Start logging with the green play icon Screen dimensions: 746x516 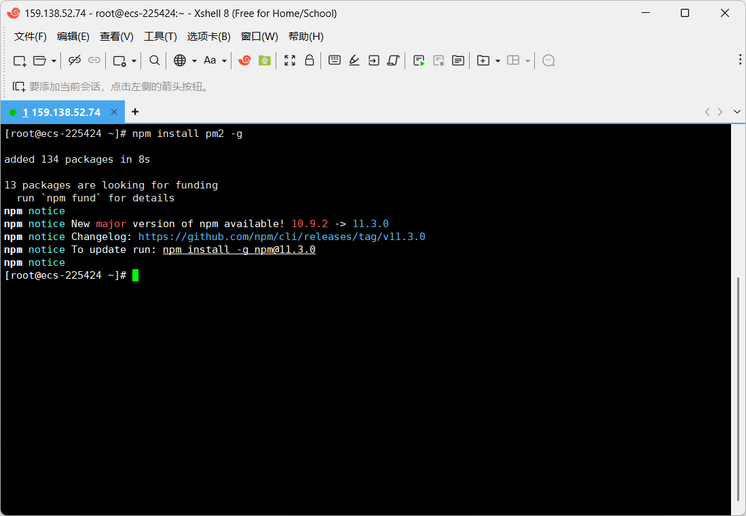pyautogui.click(x=419, y=60)
